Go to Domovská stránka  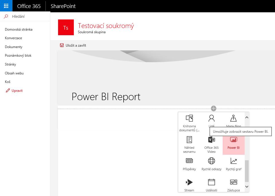19,29
